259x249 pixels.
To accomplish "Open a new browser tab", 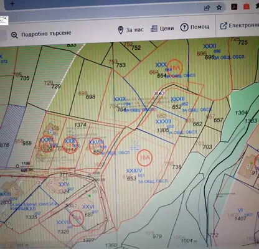I will click(x=12, y=4).
